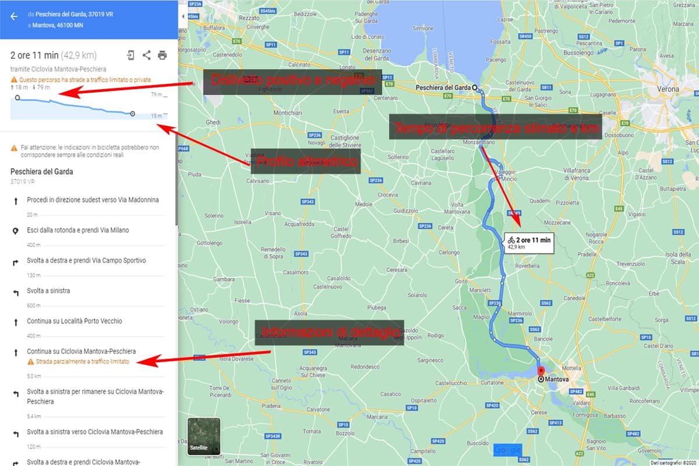Screen dimensions: 699x466
Task: Click the turn-right icon beside Via Campo Sportivo
Action: tap(15, 261)
